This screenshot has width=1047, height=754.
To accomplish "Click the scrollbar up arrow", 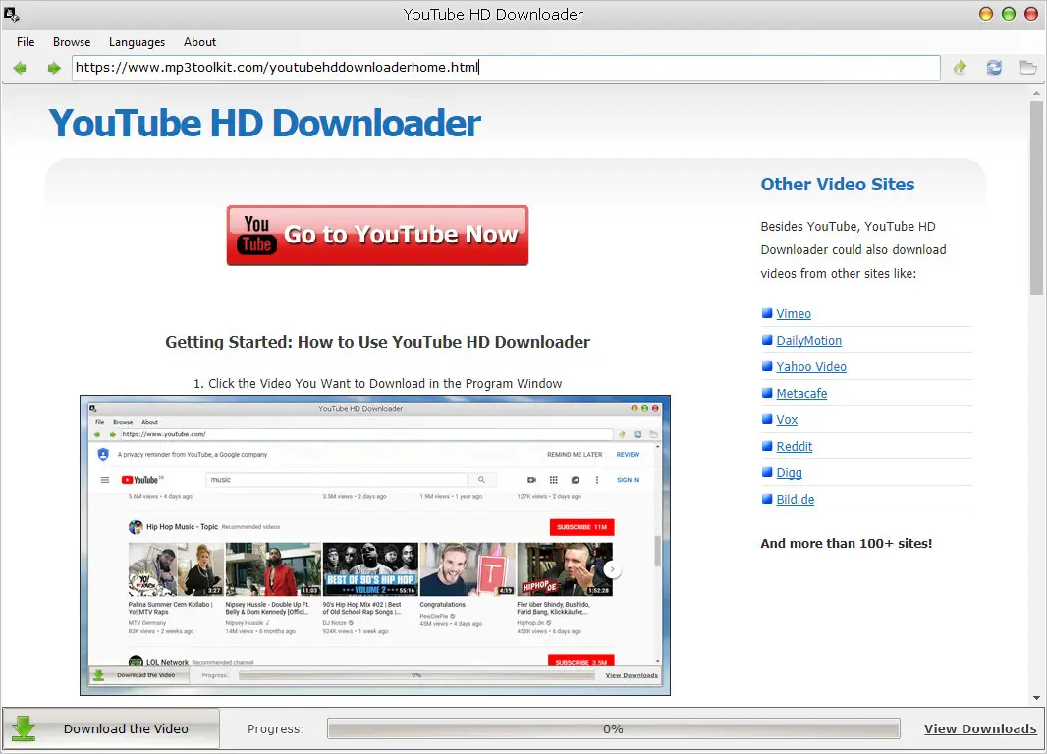I will point(1036,94).
